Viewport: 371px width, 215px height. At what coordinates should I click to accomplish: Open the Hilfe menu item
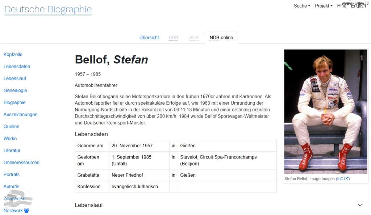tap(341, 6)
